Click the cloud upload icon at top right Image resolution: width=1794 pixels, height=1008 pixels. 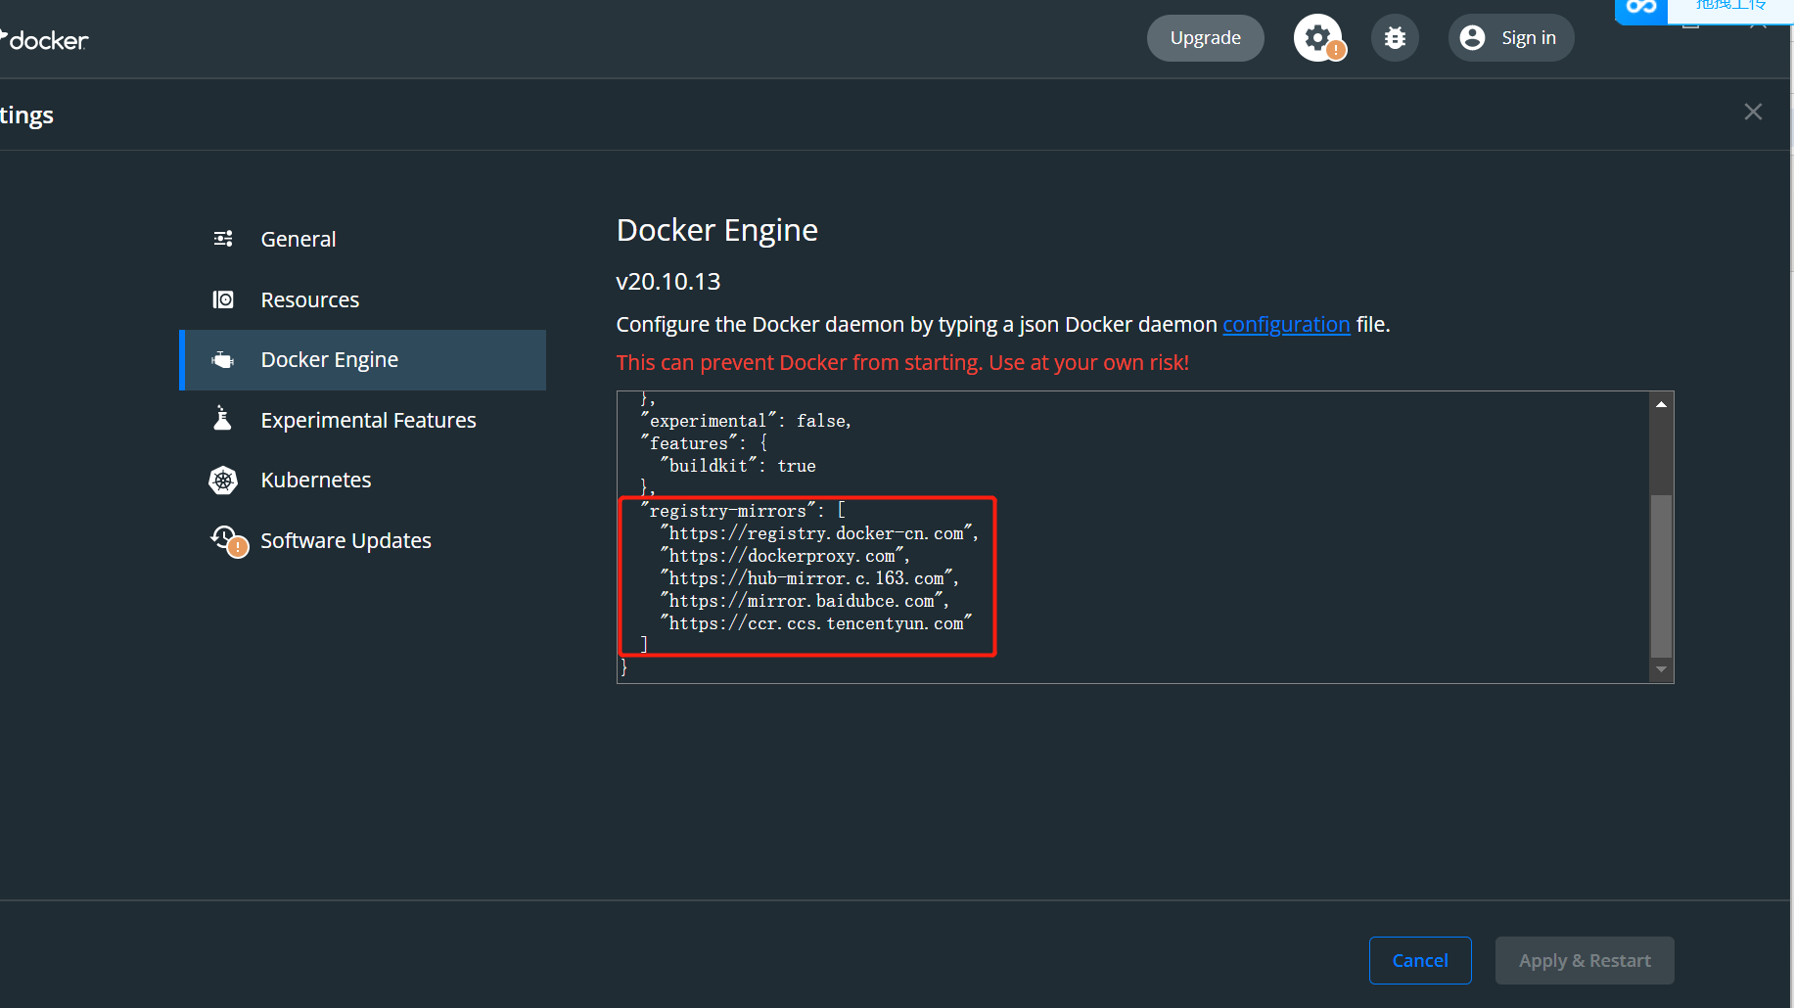1641,8
